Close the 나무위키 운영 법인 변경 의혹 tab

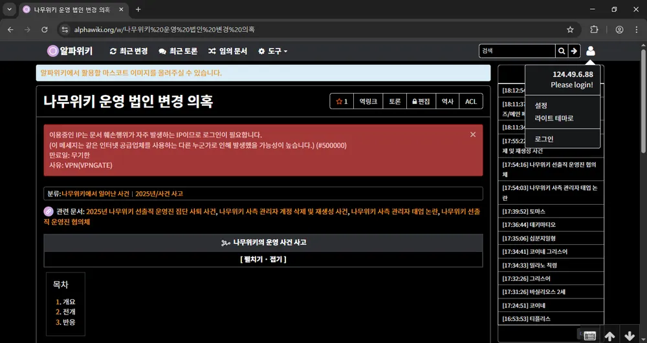[122, 10]
